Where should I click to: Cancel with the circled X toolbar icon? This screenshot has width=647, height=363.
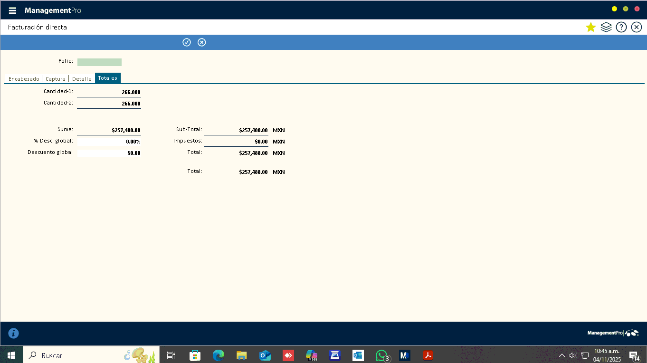[202, 42]
